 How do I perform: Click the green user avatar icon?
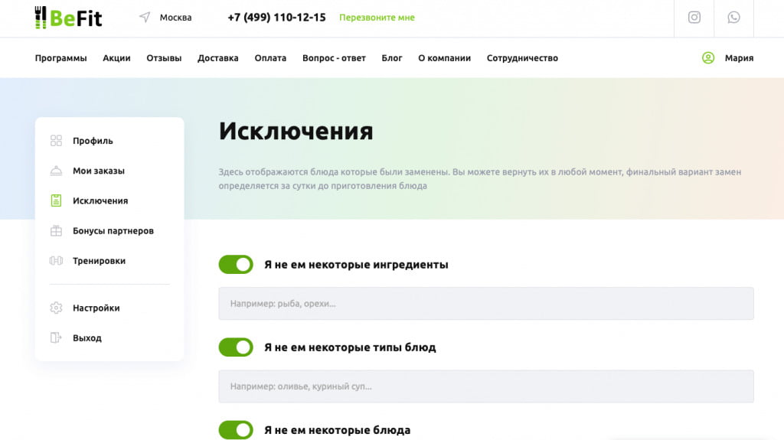coord(708,58)
